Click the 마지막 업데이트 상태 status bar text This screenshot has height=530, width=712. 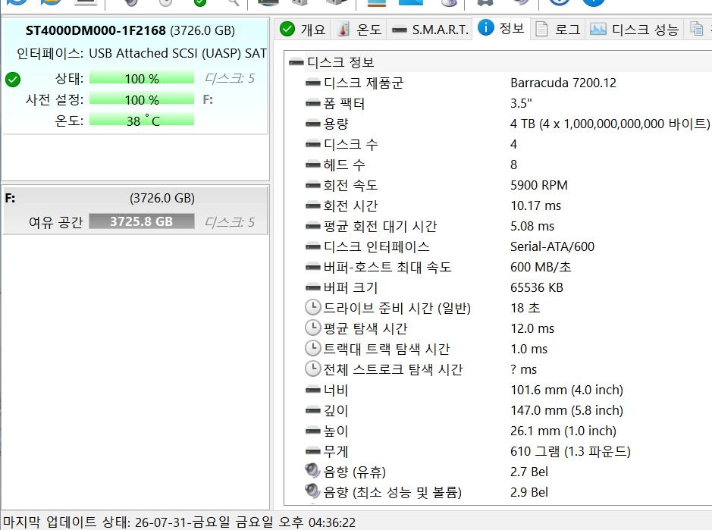point(180,522)
